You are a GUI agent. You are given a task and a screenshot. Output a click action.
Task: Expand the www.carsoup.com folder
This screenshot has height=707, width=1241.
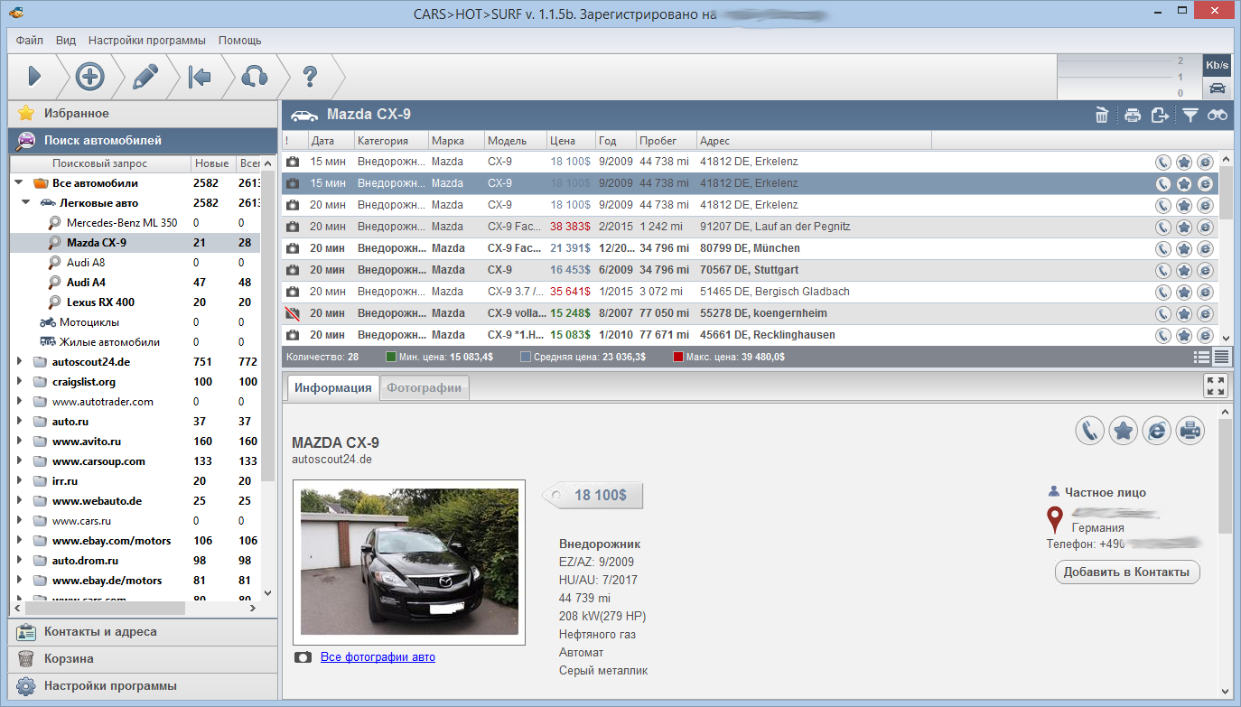click(x=19, y=461)
